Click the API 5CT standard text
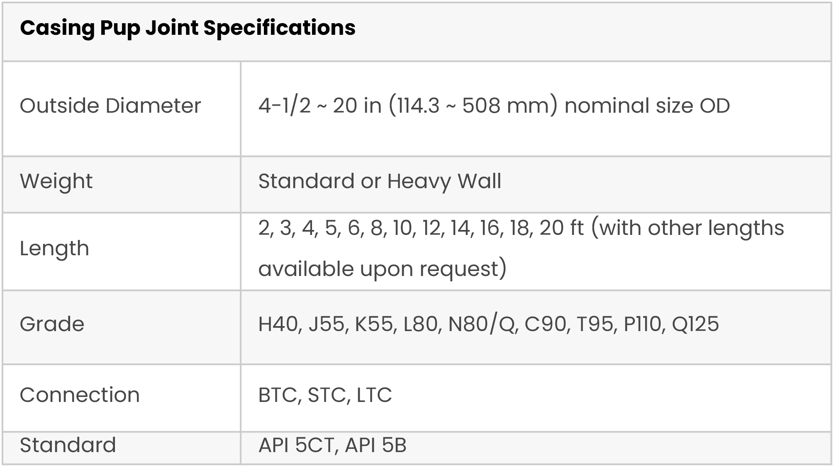The height and width of the screenshot is (467, 834). tap(296, 445)
